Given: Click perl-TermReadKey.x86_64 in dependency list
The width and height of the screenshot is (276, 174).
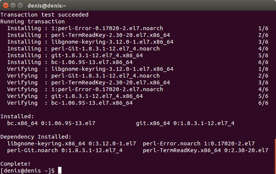Looking at the screenshot, I should [x=182, y=150].
